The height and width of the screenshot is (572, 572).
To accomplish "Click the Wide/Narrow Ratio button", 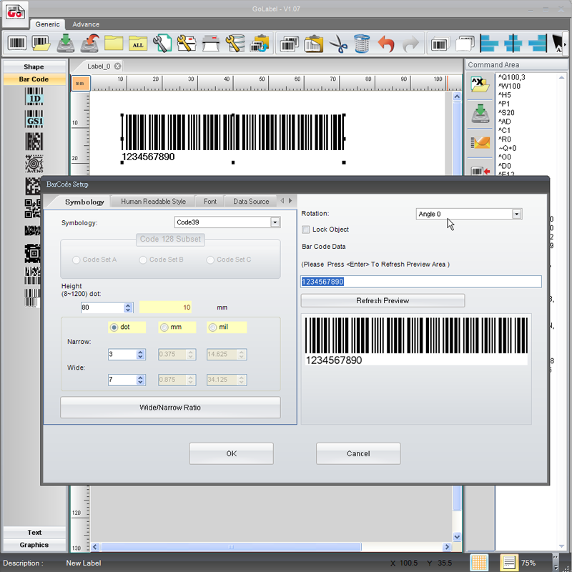I will (x=169, y=408).
